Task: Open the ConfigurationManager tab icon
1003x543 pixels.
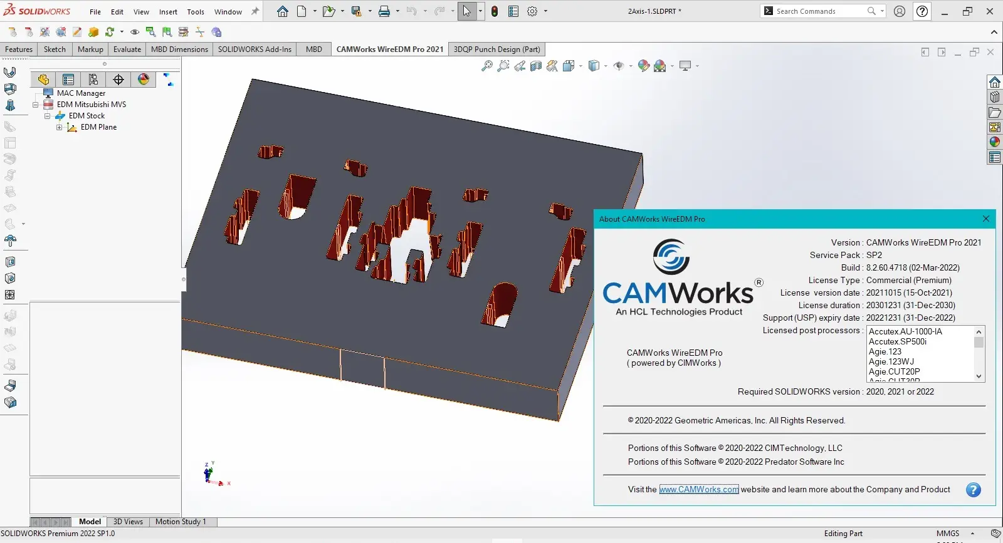Action: (x=93, y=80)
